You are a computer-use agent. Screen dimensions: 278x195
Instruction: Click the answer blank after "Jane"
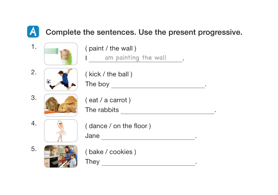(x=148, y=136)
